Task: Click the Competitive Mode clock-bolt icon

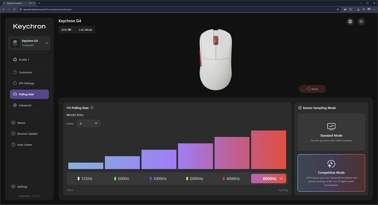Action: pos(331,164)
